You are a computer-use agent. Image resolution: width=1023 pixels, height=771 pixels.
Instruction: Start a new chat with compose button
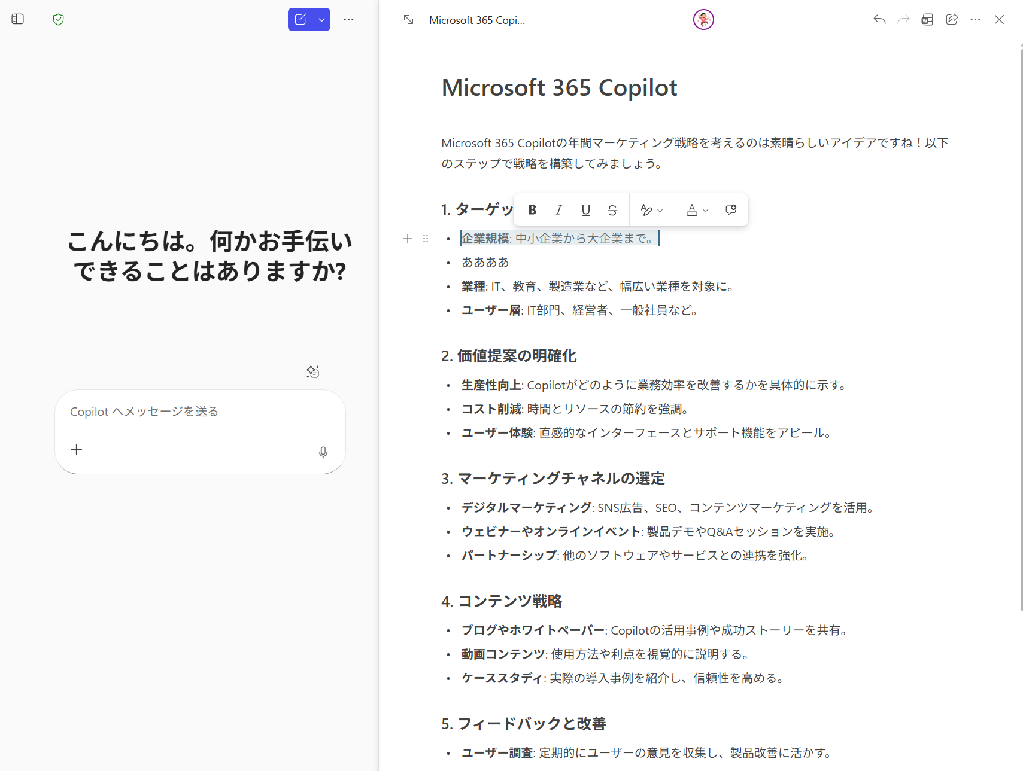(x=300, y=19)
